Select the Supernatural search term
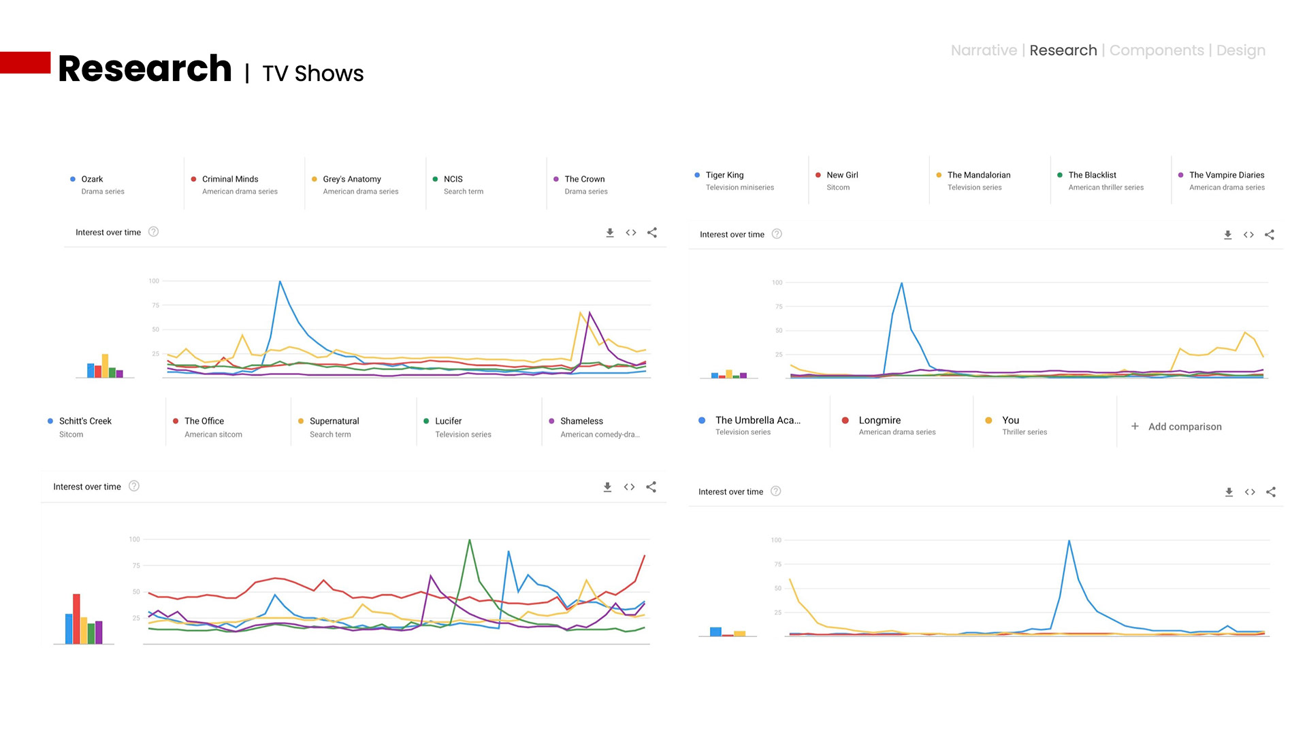The image size is (1307, 735). pos(328,427)
